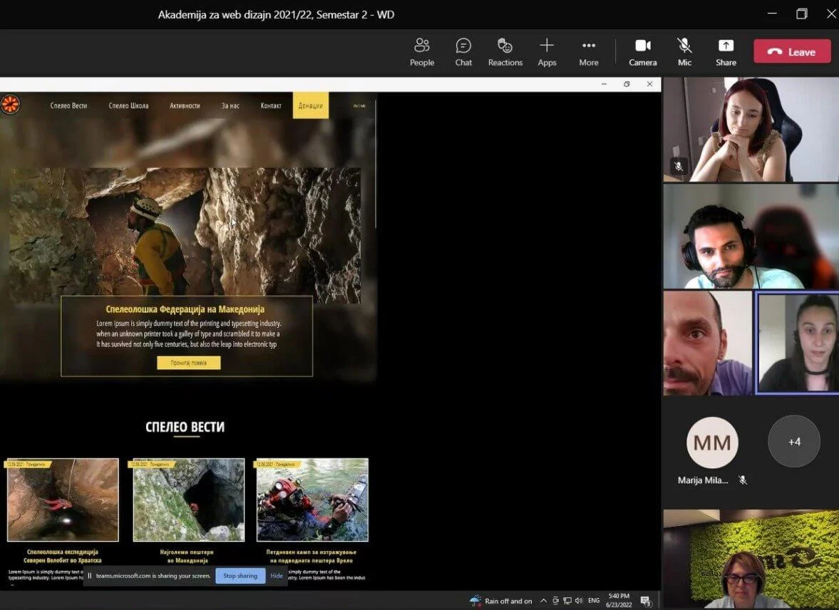Click the Rain off and on weather widget

pos(500,601)
